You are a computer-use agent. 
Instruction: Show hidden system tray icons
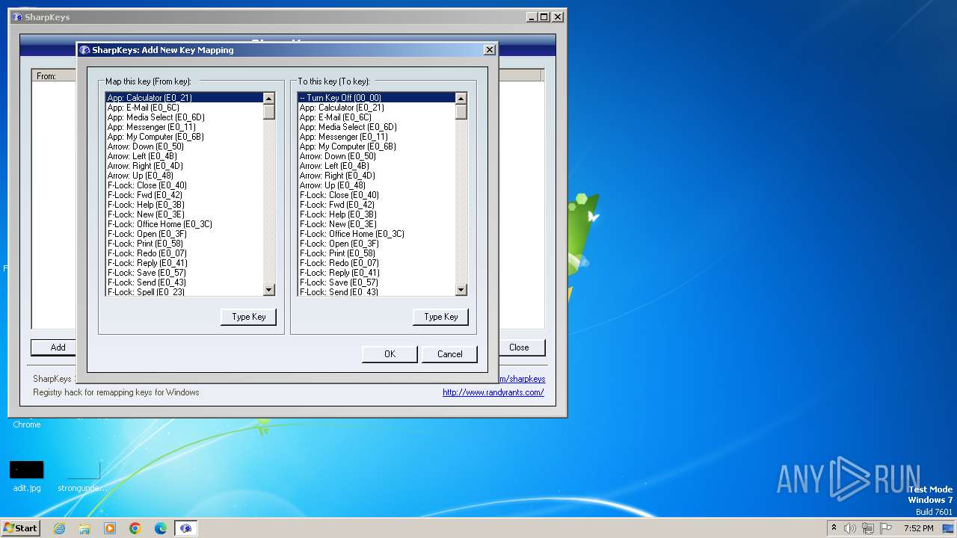point(834,528)
